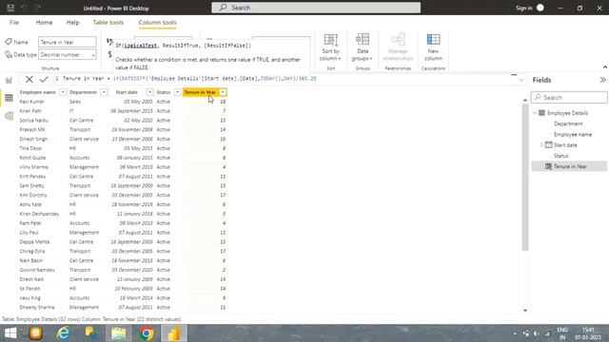Screen dimensions: 609x342
Task: Click the Redo arrow in title bar
Action: pos(38,8)
